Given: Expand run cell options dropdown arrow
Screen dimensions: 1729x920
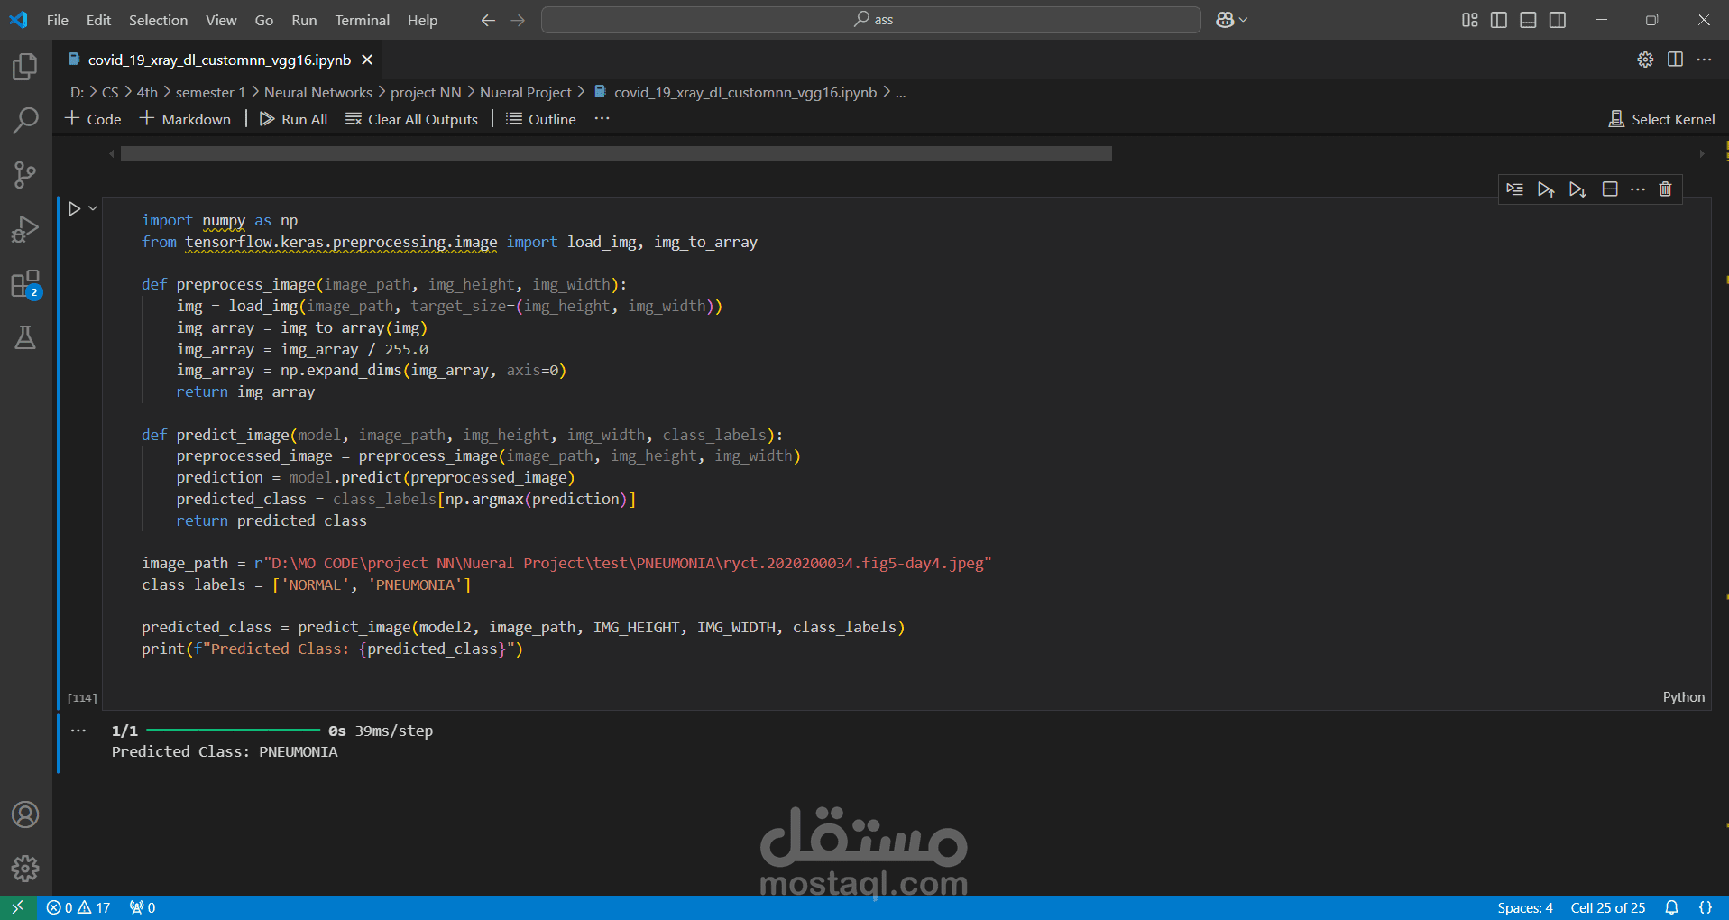Looking at the screenshot, I should [93, 208].
